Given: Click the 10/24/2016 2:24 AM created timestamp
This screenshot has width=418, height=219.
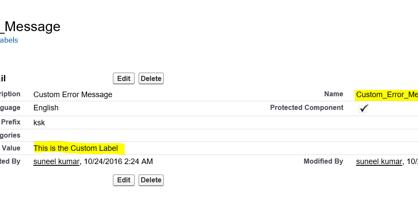Looking at the screenshot, I should (118, 161).
